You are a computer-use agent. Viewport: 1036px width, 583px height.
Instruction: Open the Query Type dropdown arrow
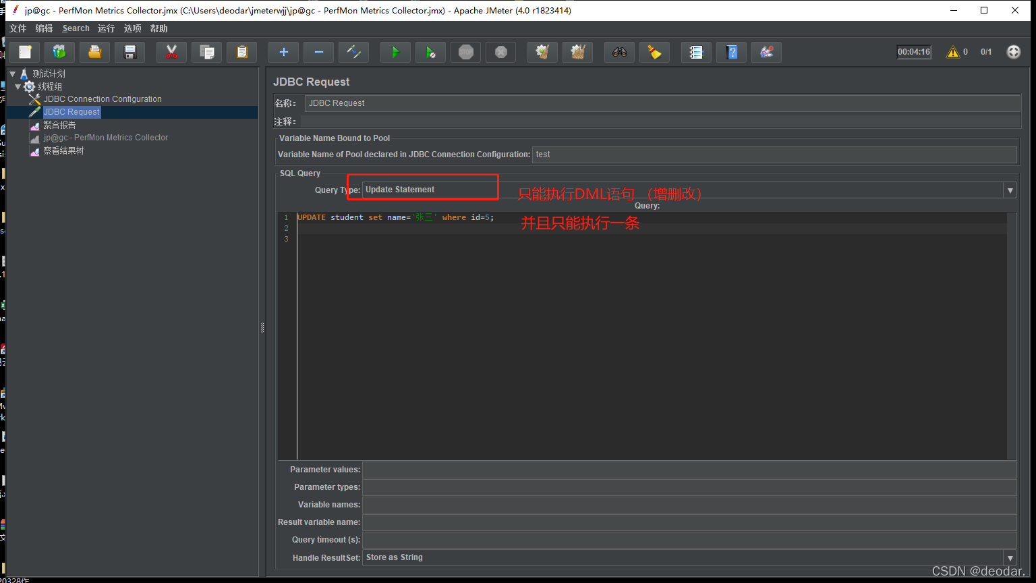pos(1010,190)
